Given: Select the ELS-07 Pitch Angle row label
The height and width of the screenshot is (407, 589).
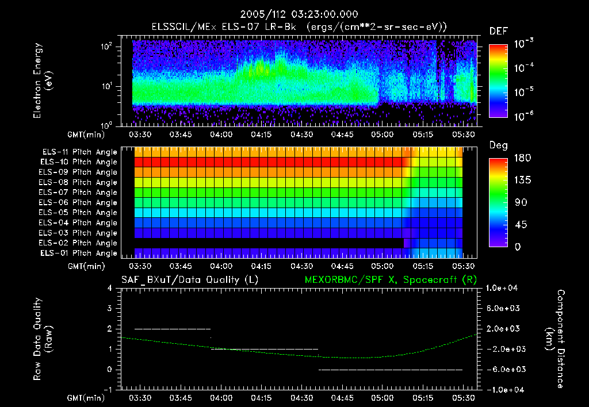Looking at the screenshot, I should [78, 192].
